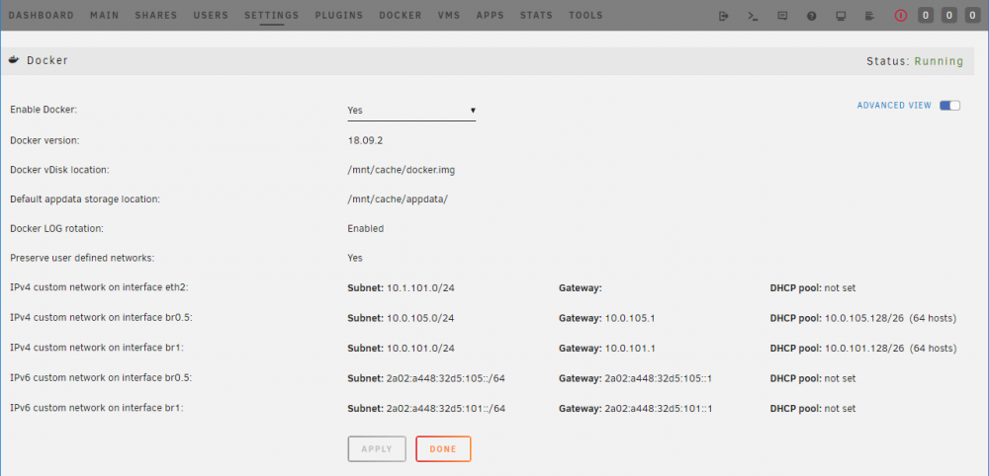Screen dimensions: 989x476
Task: Click the gateway 10.0.105.1
Action: tap(629, 318)
